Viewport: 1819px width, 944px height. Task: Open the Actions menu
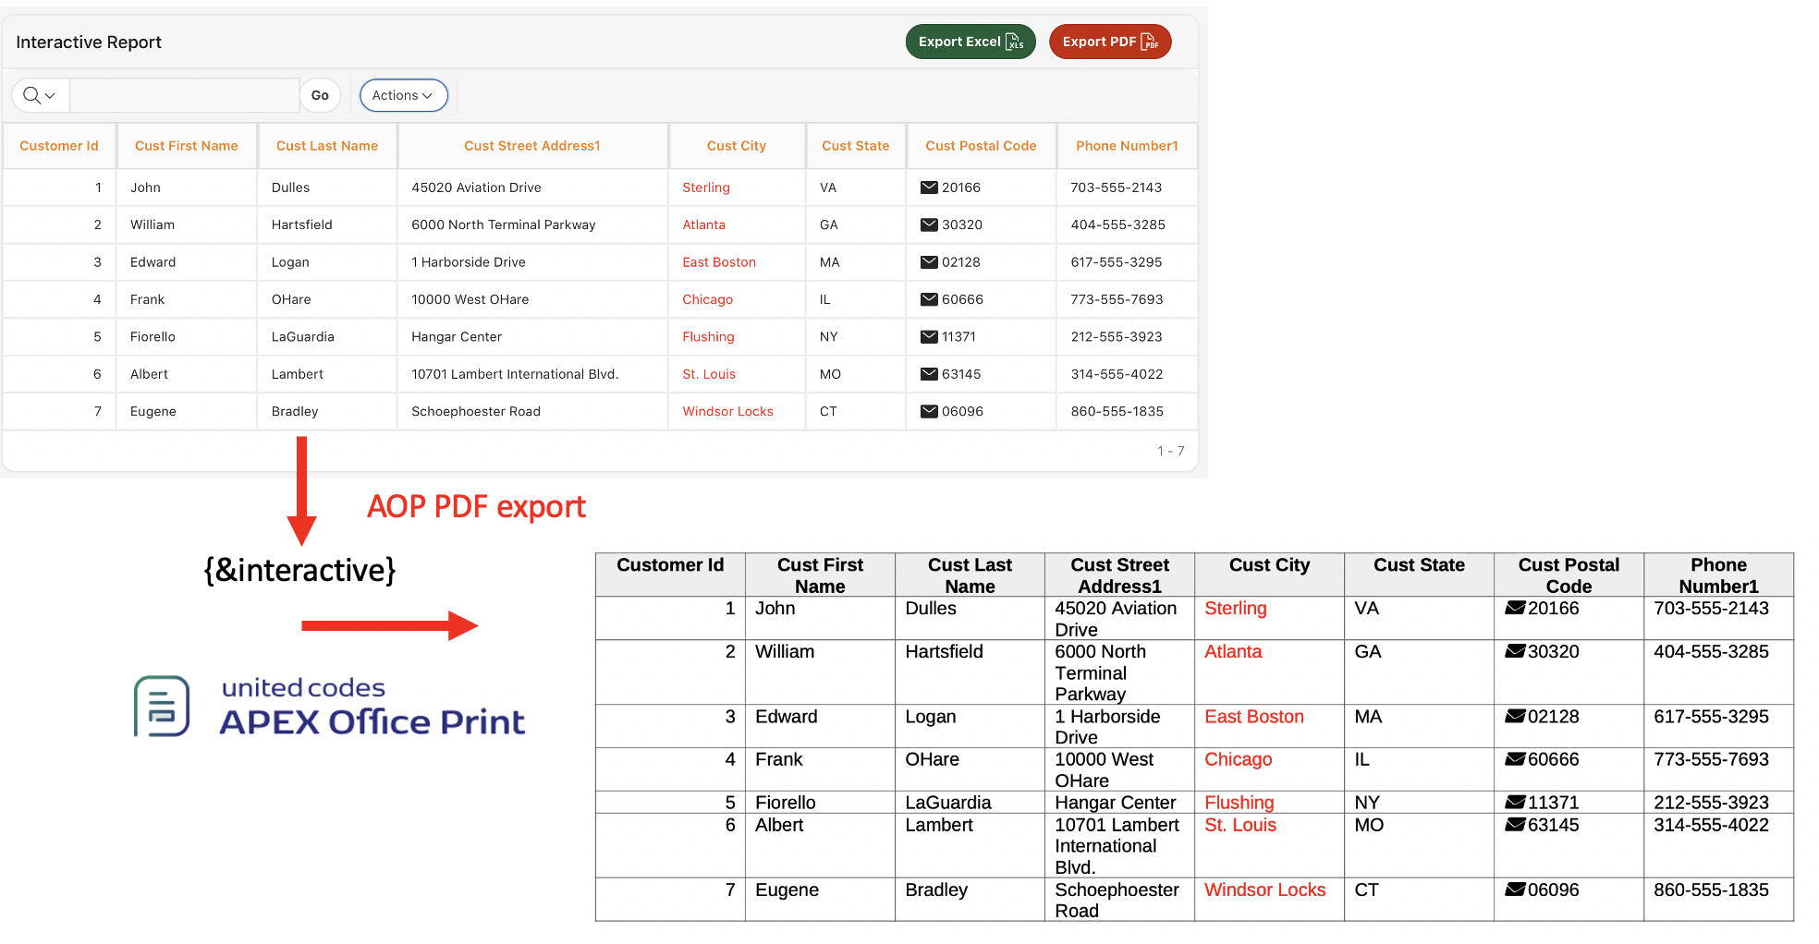[403, 95]
